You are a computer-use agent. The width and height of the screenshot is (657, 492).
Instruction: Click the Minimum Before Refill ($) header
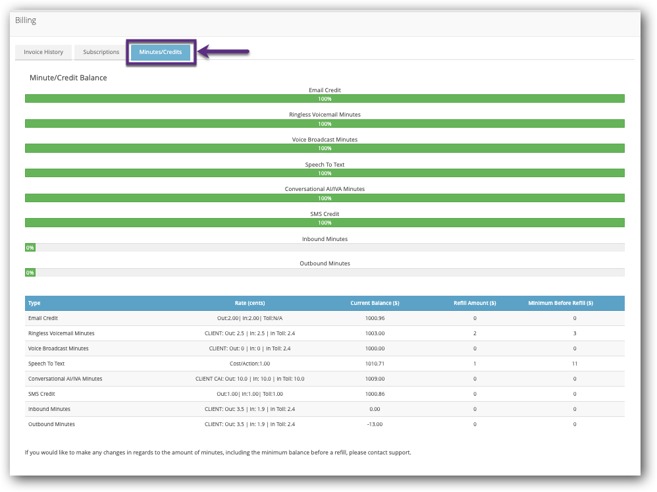point(560,303)
